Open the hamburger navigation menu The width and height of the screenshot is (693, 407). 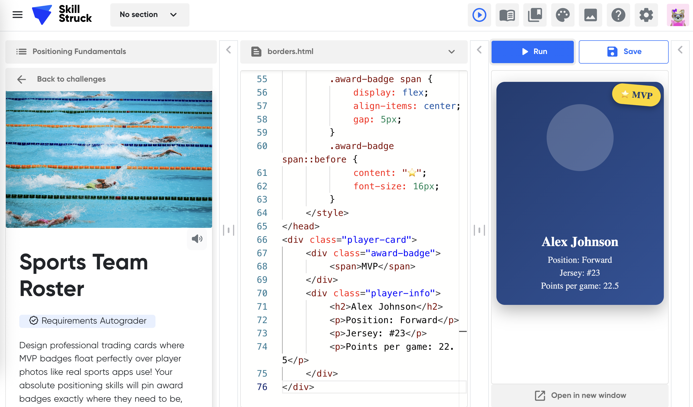[x=17, y=15]
